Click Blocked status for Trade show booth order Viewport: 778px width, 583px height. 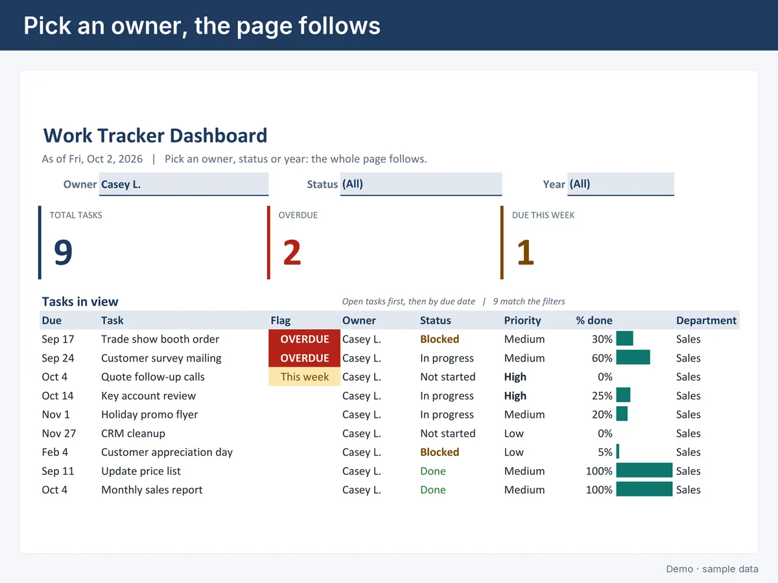[440, 339]
